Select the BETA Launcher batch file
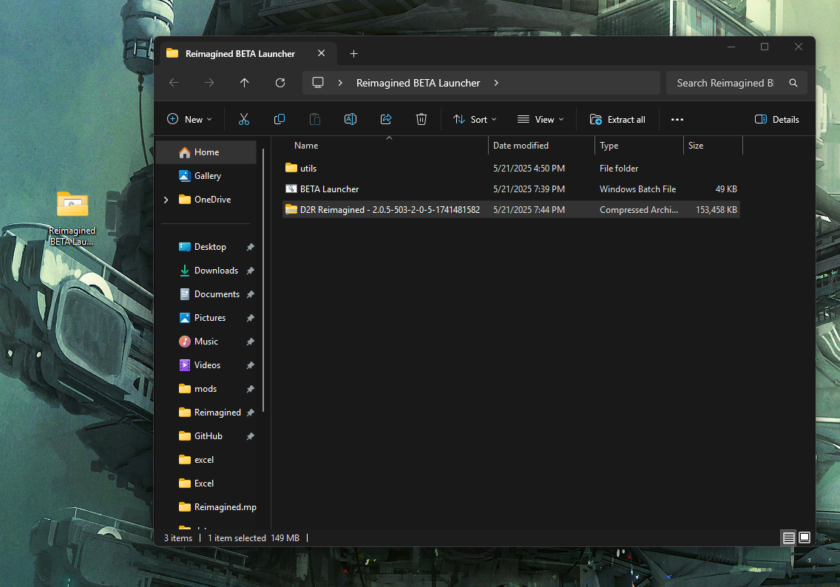This screenshot has width=840, height=587. coord(511,189)
